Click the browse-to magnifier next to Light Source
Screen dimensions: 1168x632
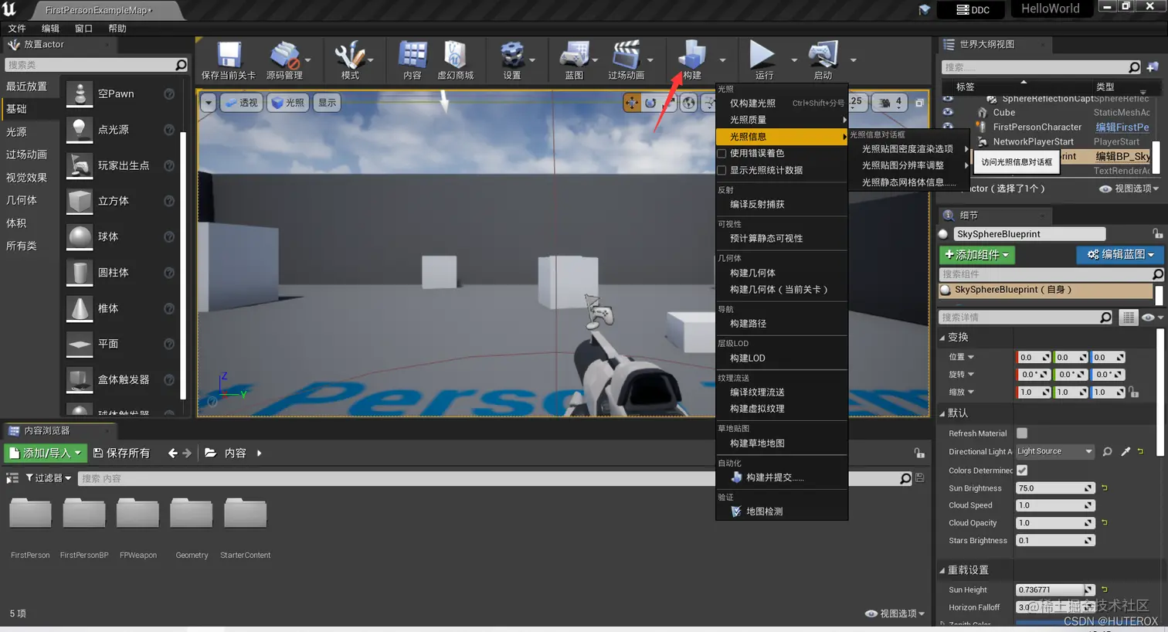pos(1107,451)
